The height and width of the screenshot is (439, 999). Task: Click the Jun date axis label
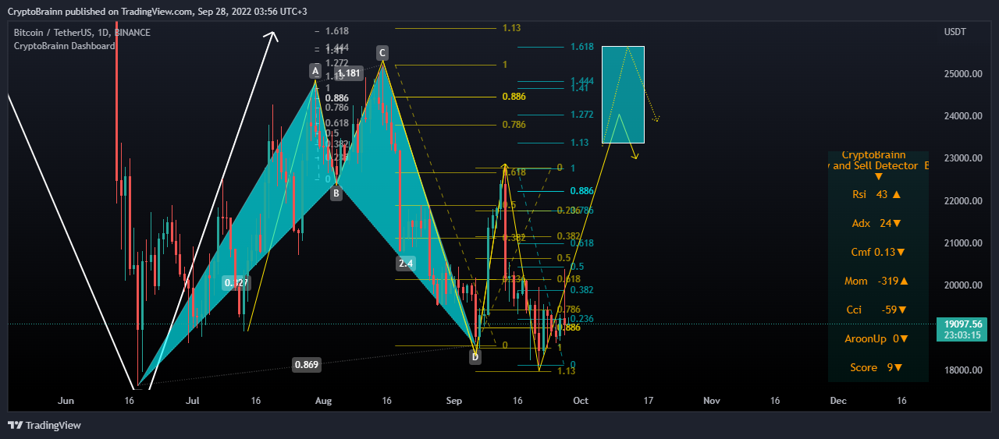pos(66,401)
